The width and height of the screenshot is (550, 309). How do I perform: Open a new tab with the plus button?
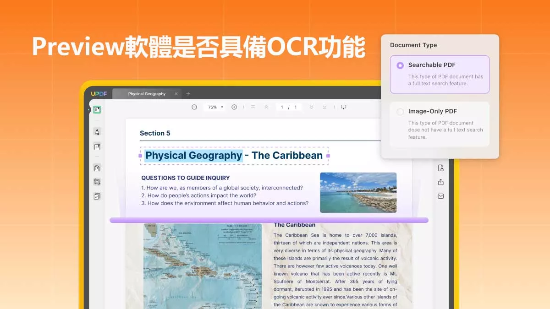click(x=188, y=93)
